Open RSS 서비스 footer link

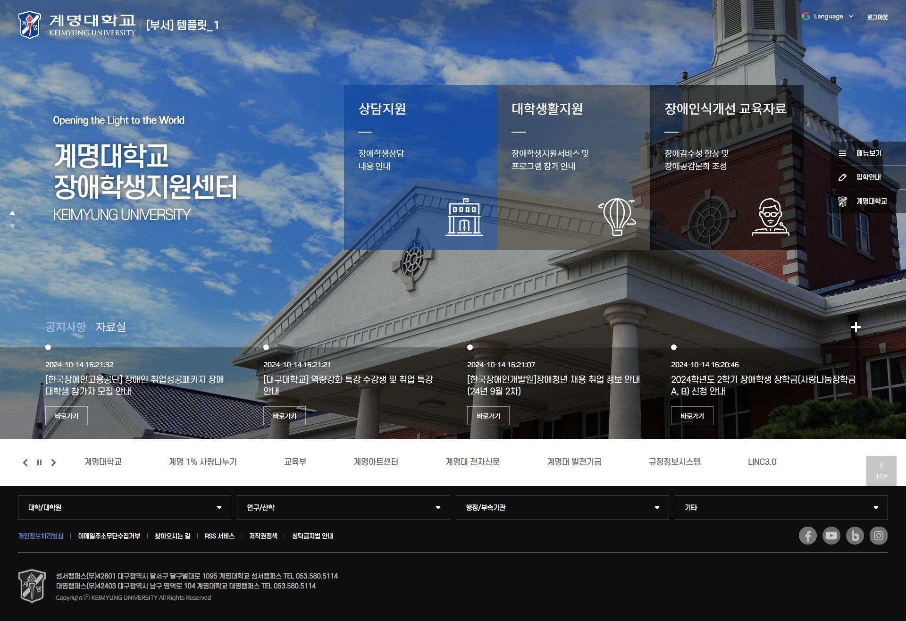pos(219,536)
